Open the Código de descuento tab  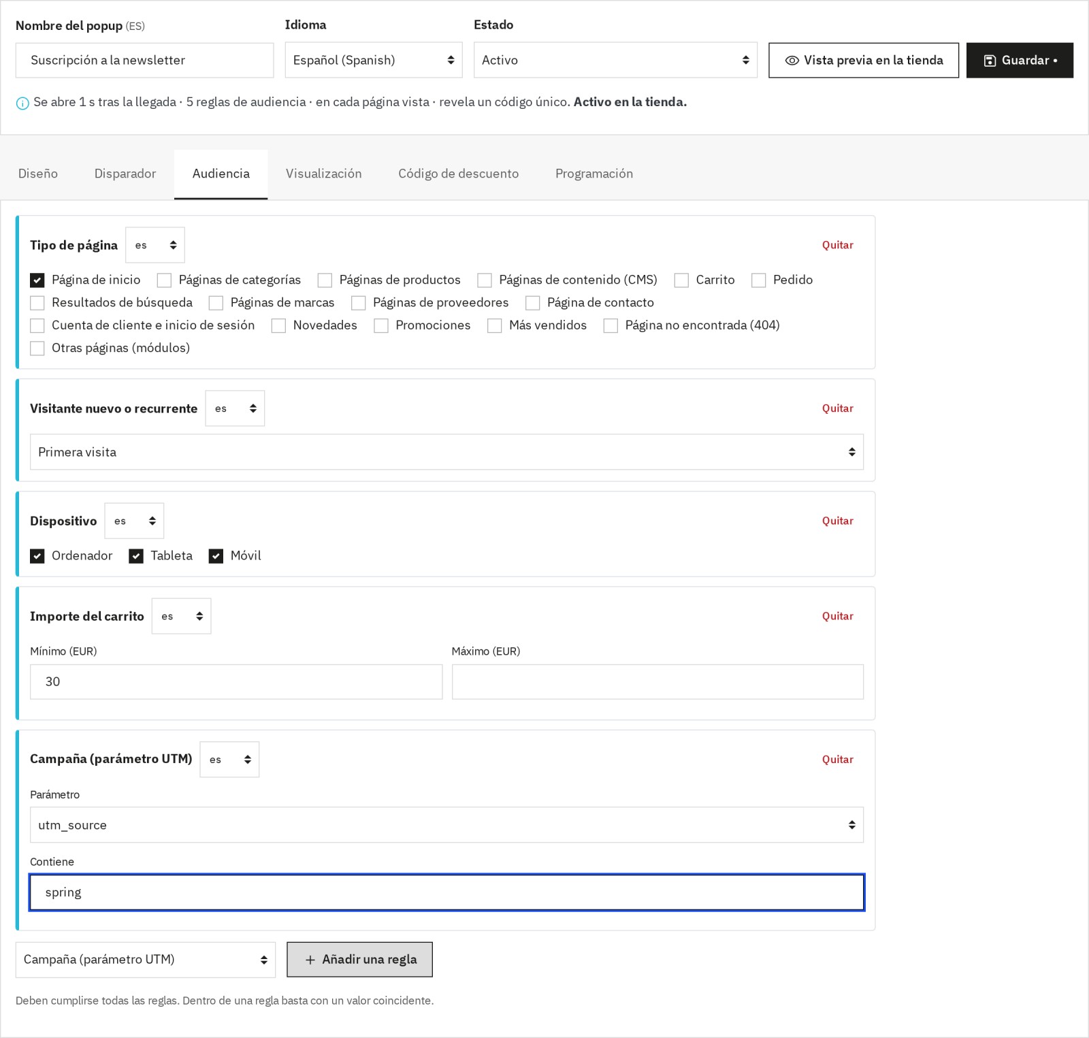(x=459, y=174)
